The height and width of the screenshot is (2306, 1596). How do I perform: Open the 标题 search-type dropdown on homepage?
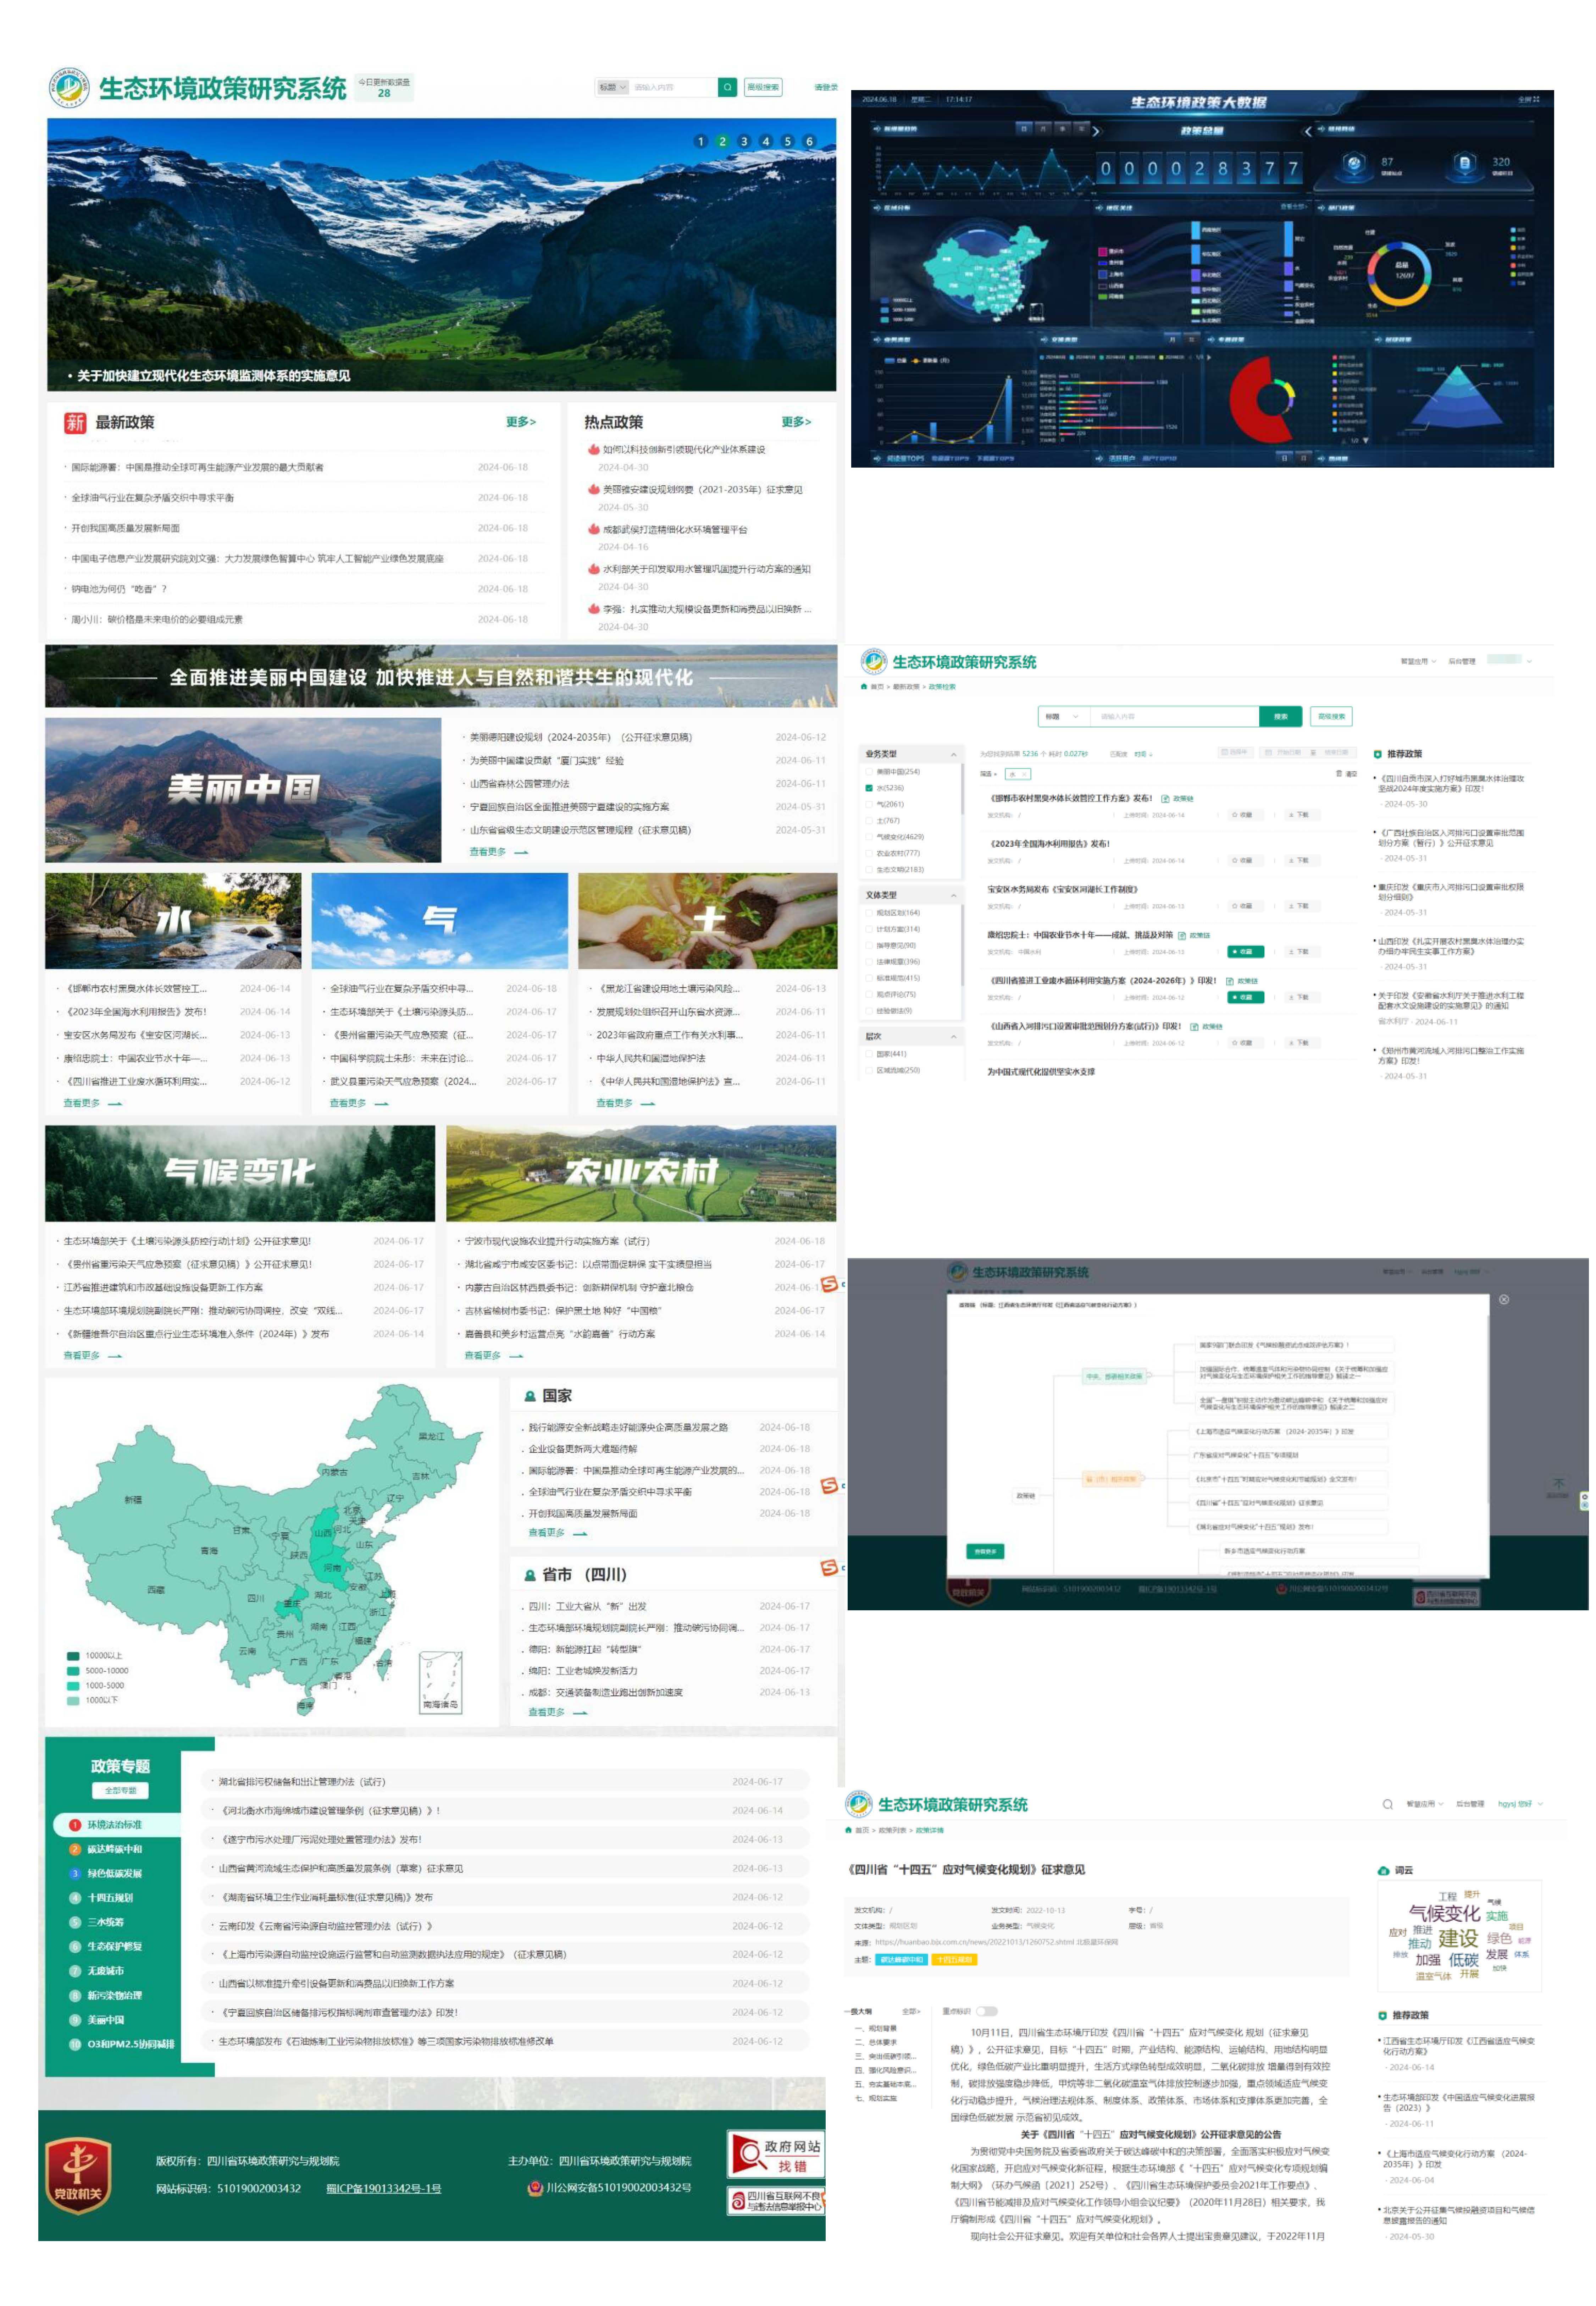pos(612,87)
